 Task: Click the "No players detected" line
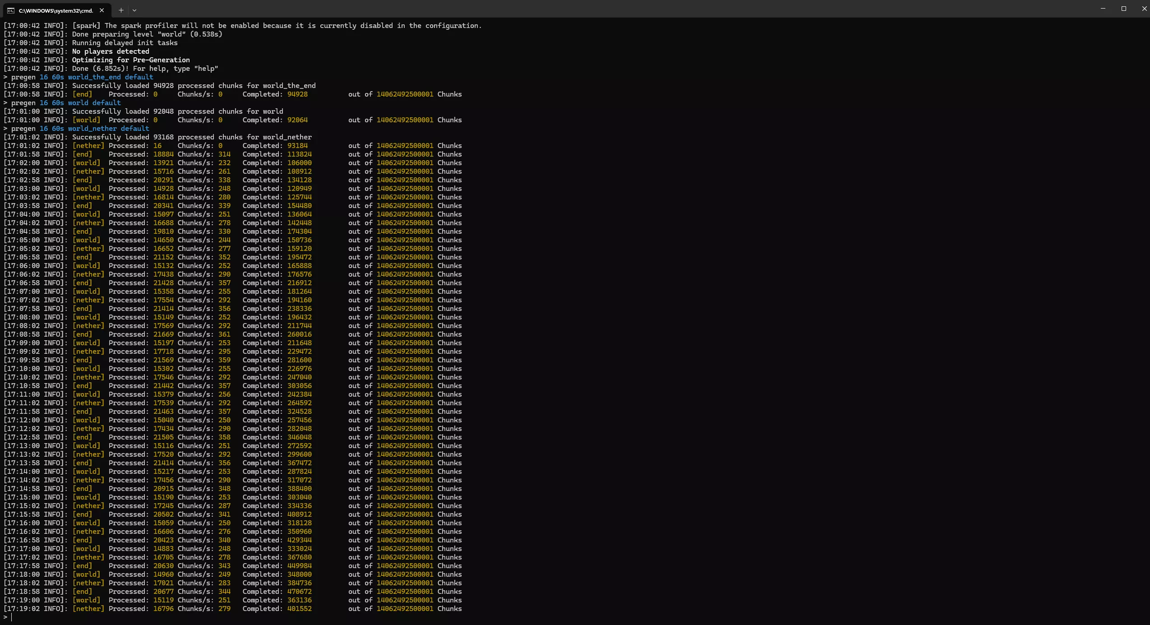pos(111,51)
